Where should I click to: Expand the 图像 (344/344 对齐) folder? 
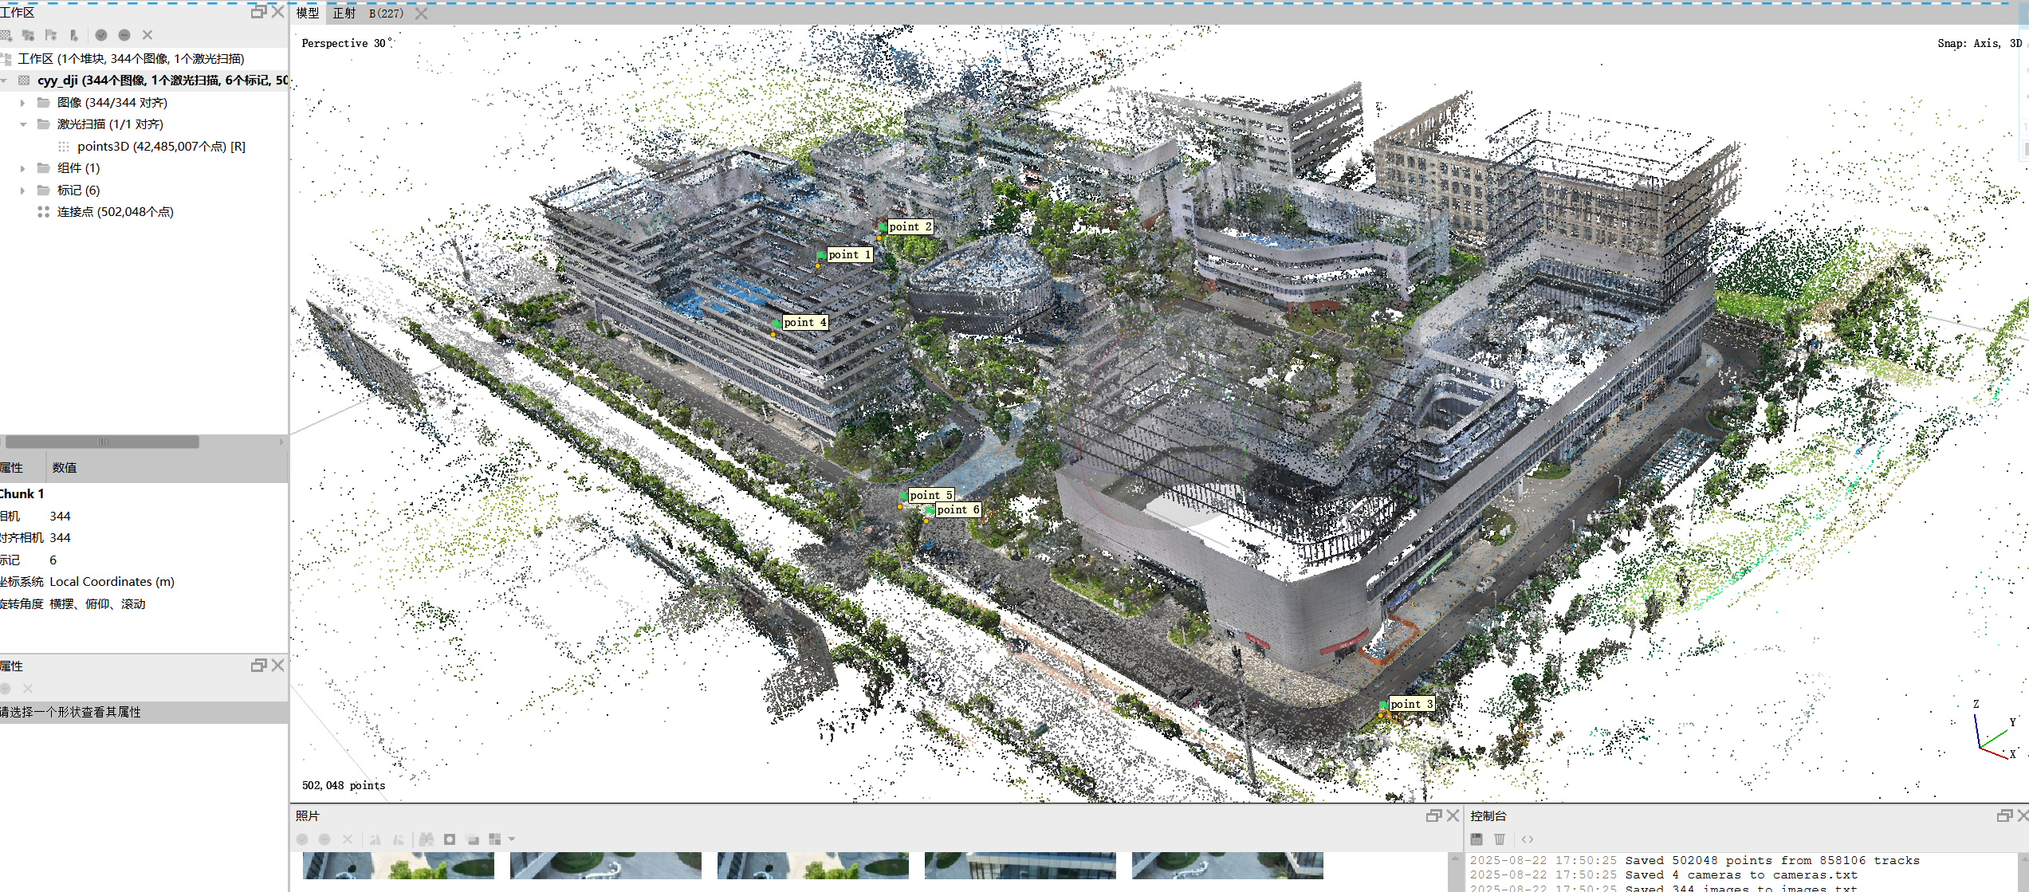click(x=22, y=103)
